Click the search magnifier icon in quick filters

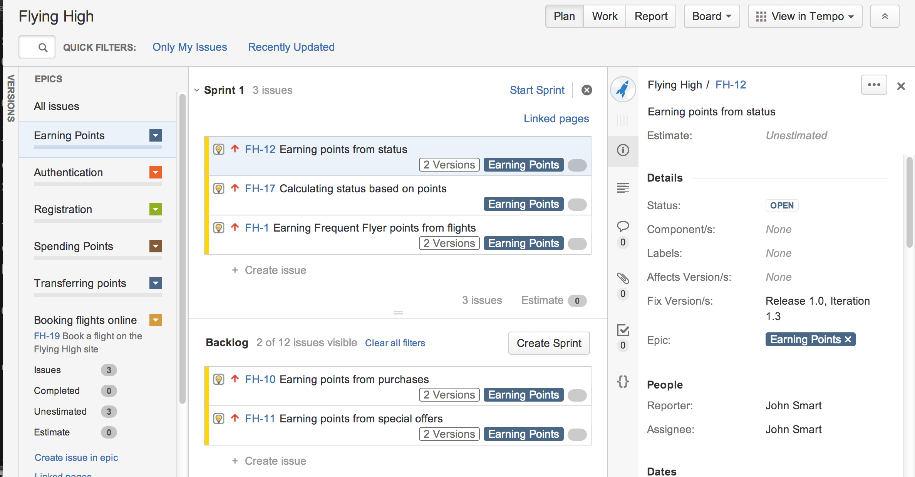pos(43,47)
